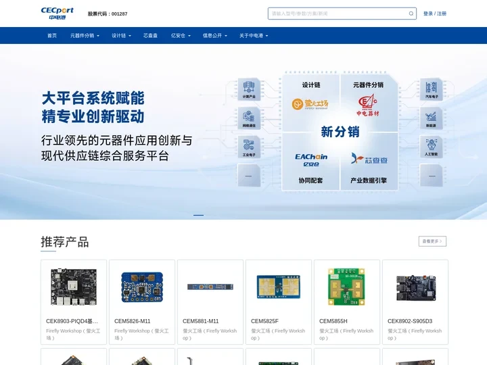Click the 新能源 chip icon in the banner

[x=431, y=118]
